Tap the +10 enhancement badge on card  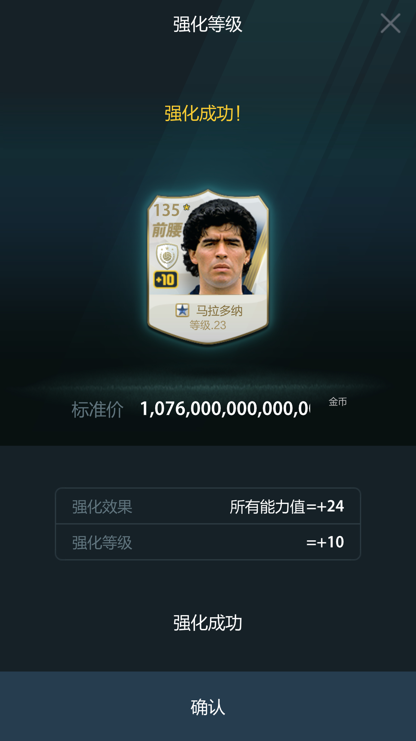(x=165, y=280)
